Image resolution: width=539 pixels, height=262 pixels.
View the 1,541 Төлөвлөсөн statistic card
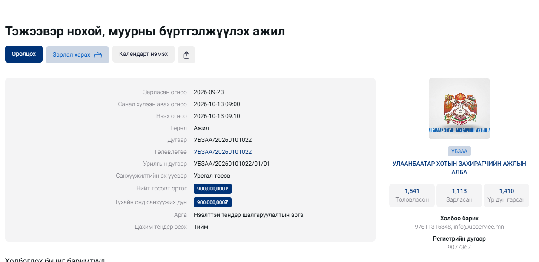pyautogui.click(x=412, y=196)
